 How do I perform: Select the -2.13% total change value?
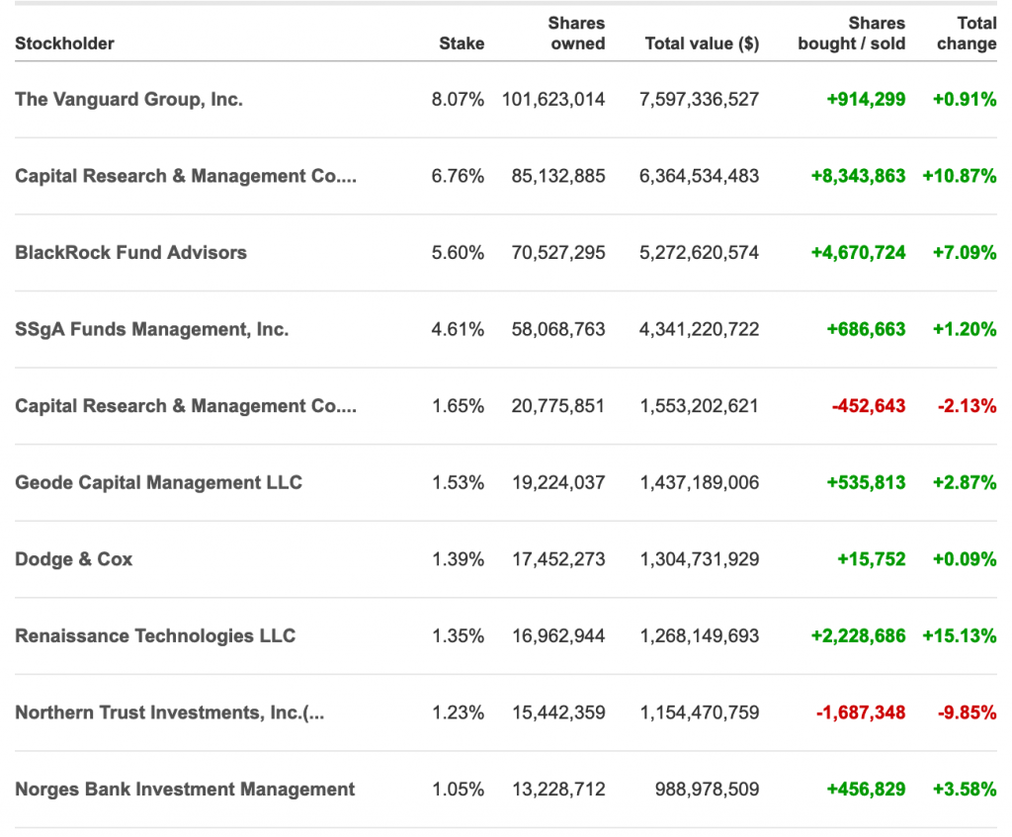pyautogui.click(x=967, y=406)
